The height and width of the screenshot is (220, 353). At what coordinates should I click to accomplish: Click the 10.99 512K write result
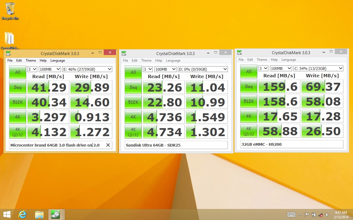(207, 102)
